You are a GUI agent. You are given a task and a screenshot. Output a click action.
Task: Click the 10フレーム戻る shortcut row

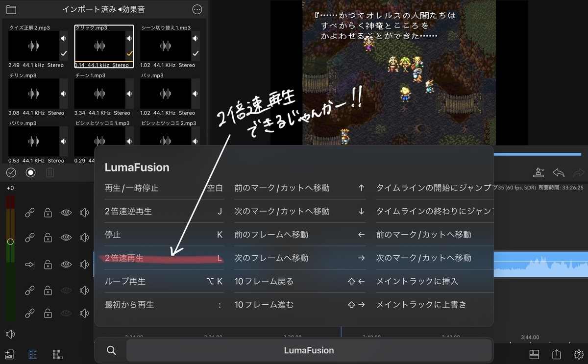[300, 281]
